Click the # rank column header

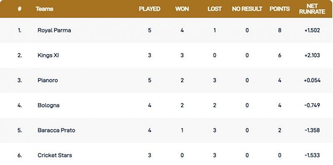[x=20, y=9]
